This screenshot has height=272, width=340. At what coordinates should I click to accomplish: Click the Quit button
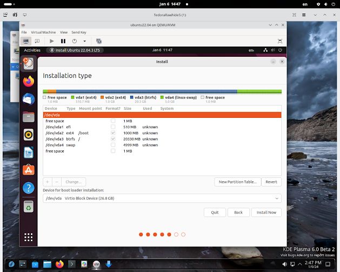tap(215, 213)
